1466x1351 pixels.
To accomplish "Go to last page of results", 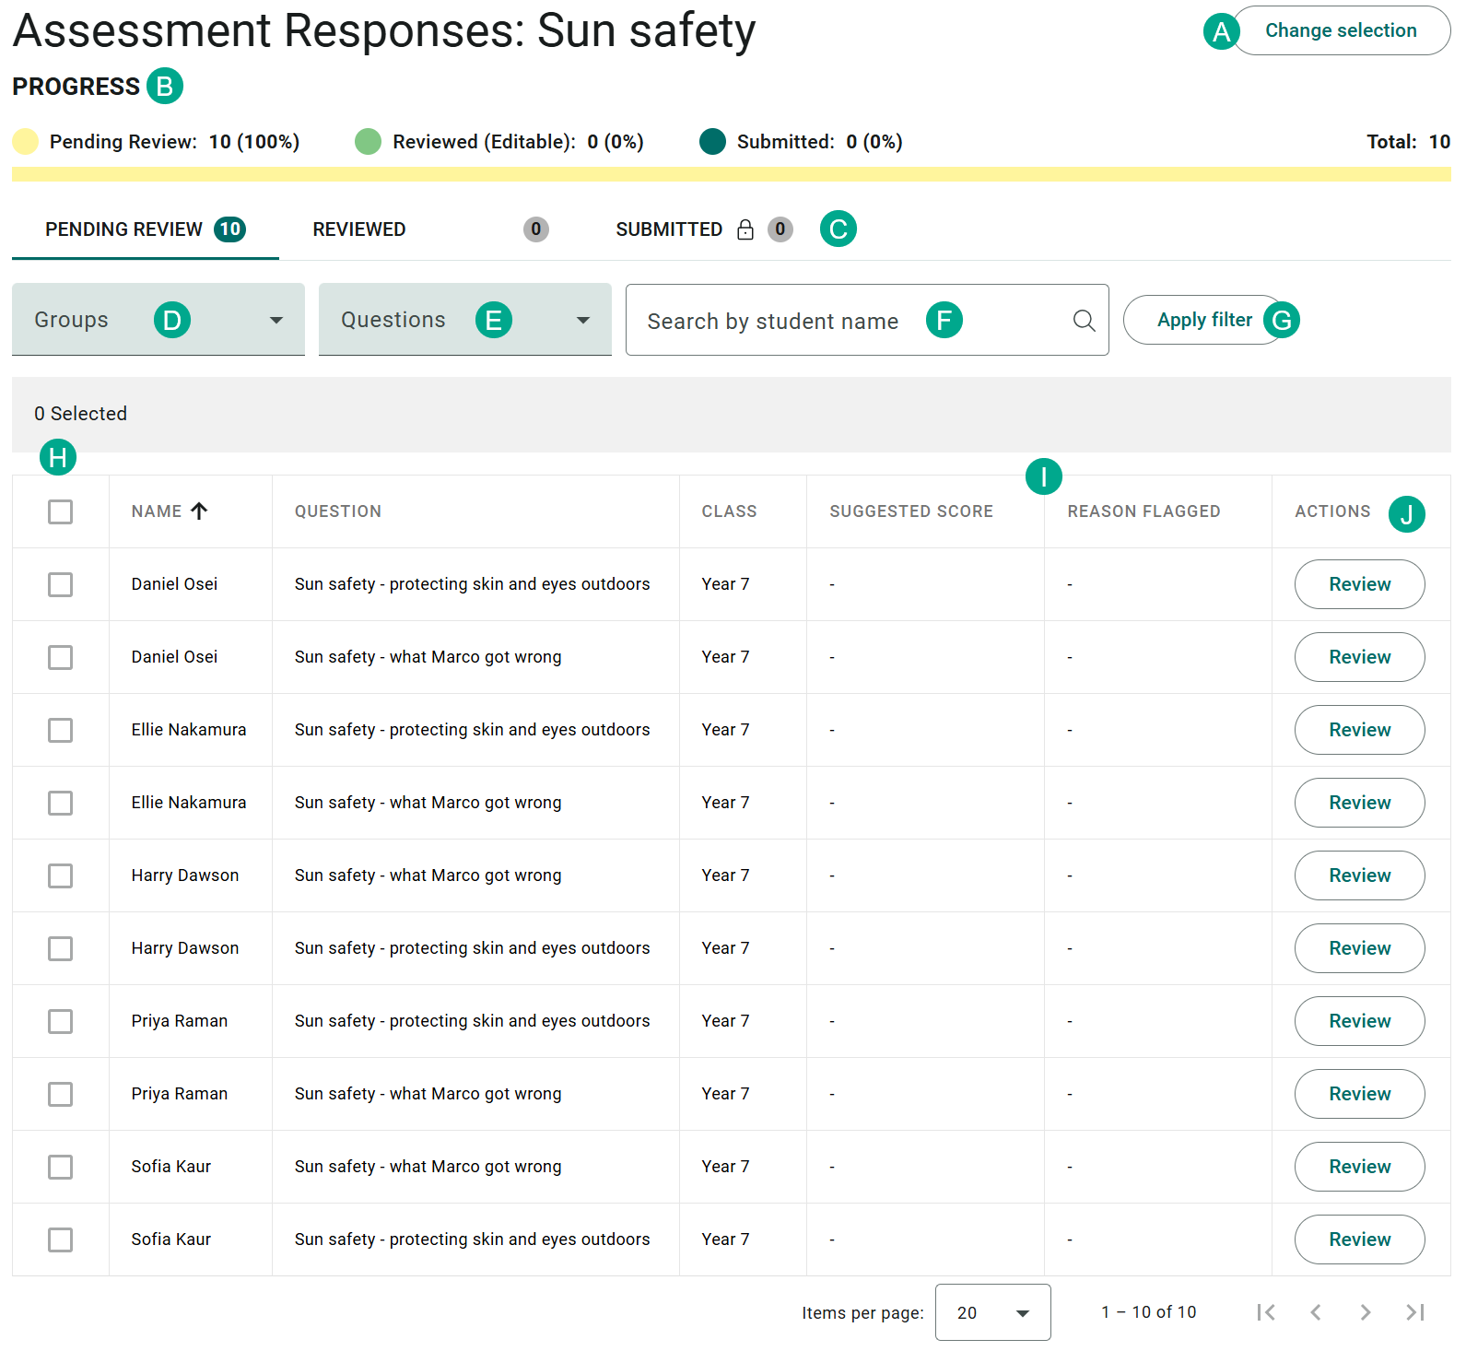I will pyautogui.click(x=1415, y=1312).
